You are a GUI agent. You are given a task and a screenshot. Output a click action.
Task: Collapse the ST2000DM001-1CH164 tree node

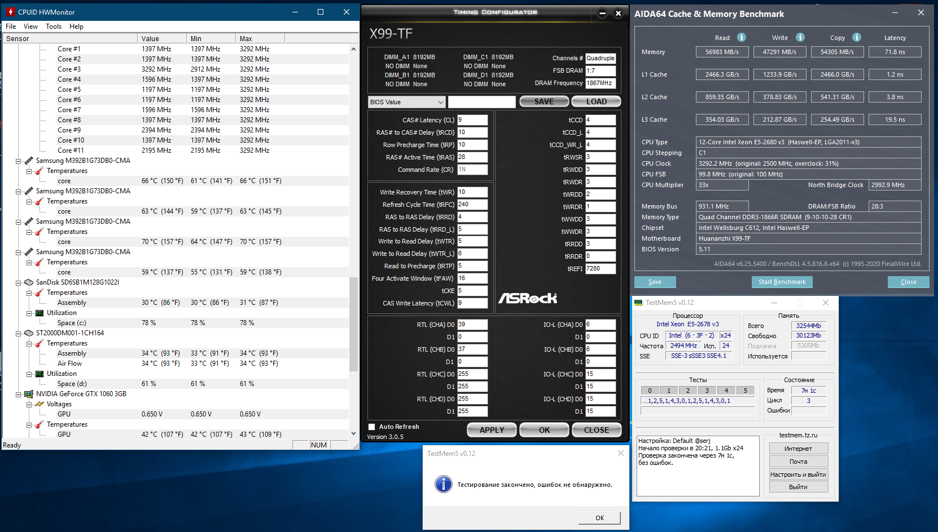[18, 333]
